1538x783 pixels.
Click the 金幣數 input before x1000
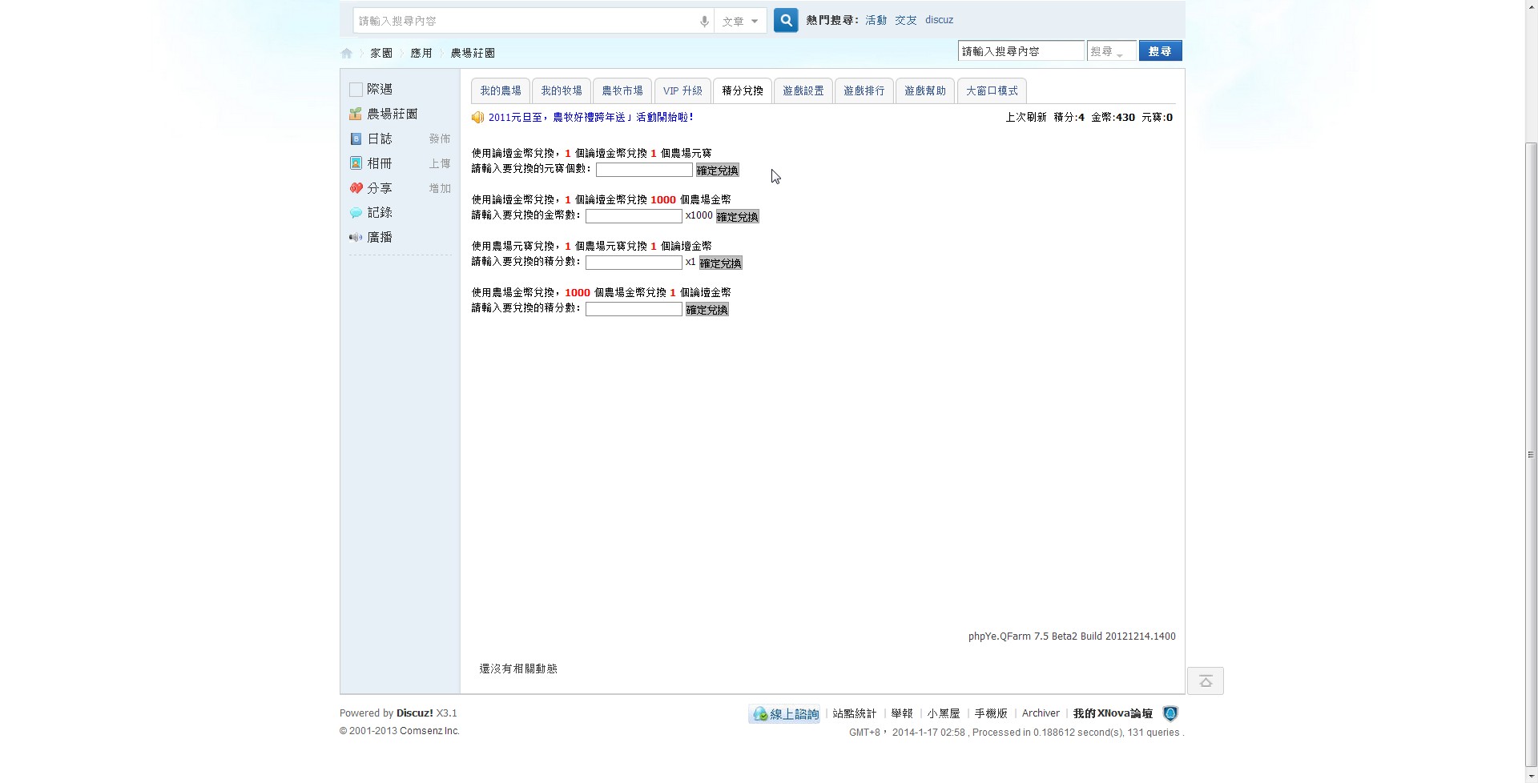[x=634, y=216]
